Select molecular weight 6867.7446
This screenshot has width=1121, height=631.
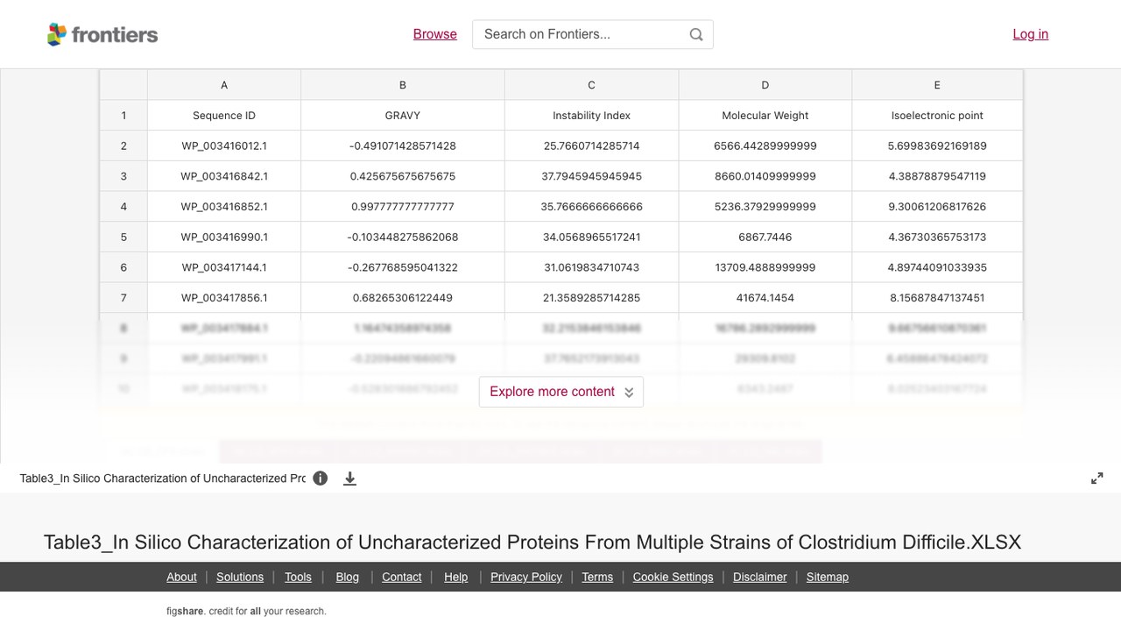pos(765,237)
